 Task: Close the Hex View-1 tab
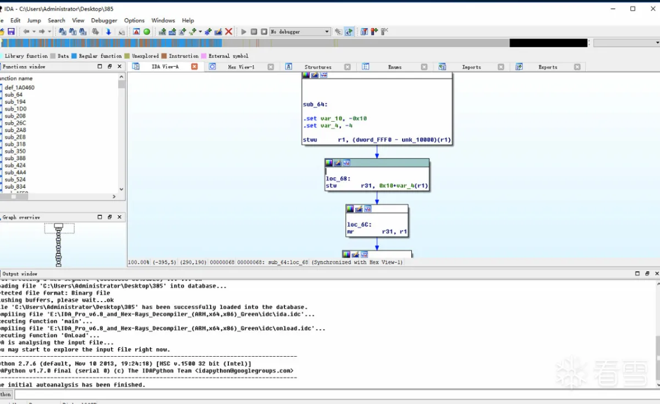[271, 67]
